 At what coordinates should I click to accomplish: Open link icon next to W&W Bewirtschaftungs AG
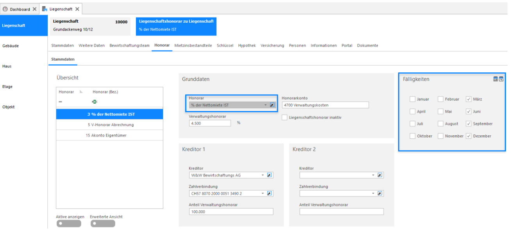[269, 175]
